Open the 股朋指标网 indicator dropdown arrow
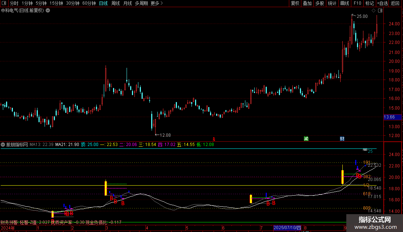 click(3, 145)
